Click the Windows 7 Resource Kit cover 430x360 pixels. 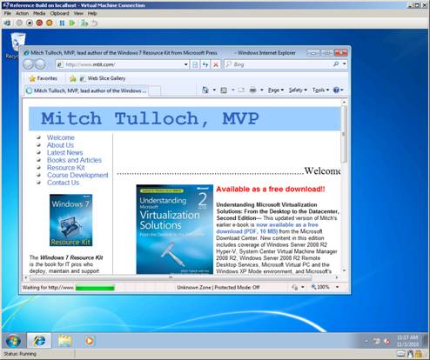(x=71, y=220)
